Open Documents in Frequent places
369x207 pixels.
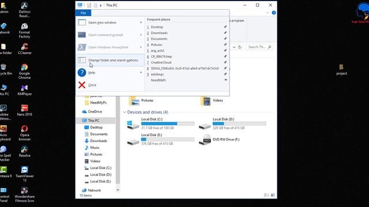pyautogui.click(x=159, y=39)
